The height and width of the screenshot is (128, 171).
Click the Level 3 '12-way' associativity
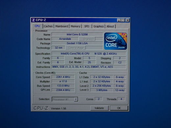(x=120, y=90)
